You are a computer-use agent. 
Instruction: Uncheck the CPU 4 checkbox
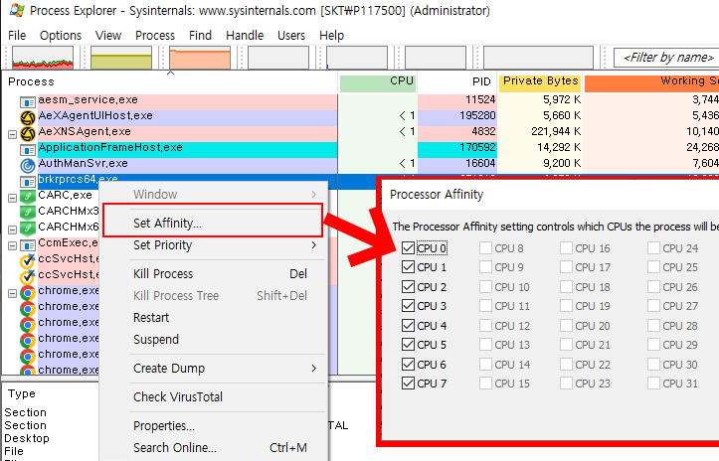tap(408, 325)
